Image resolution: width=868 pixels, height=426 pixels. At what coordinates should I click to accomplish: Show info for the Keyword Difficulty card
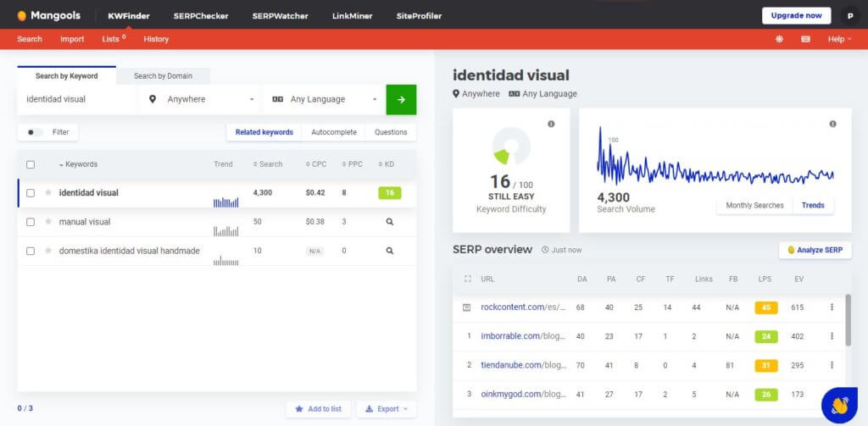click(x=551, y=124)
